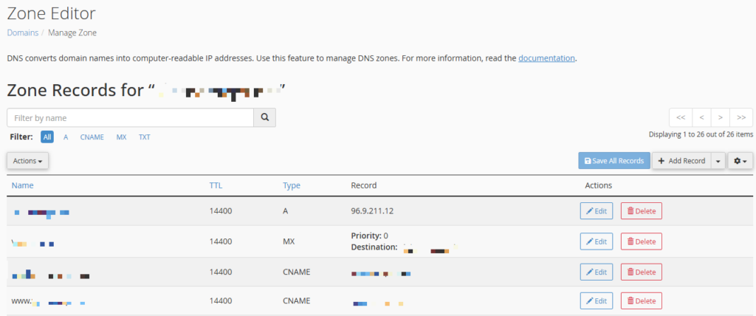Click the A type cell
This screenshot has height=316, width=756.
pos(286,211)
